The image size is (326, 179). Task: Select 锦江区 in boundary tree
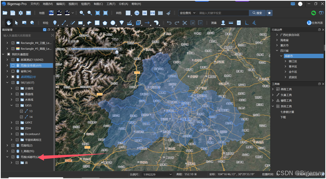(x=293, y=61)
